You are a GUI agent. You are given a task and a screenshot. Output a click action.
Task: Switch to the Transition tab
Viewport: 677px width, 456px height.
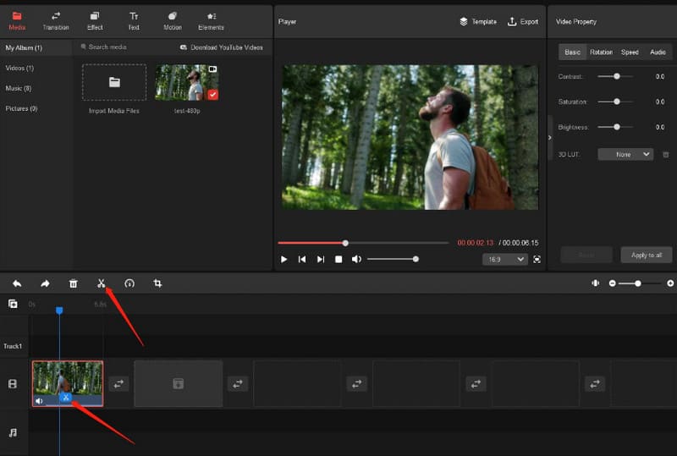pyautogui.click(x=56, y=20)
